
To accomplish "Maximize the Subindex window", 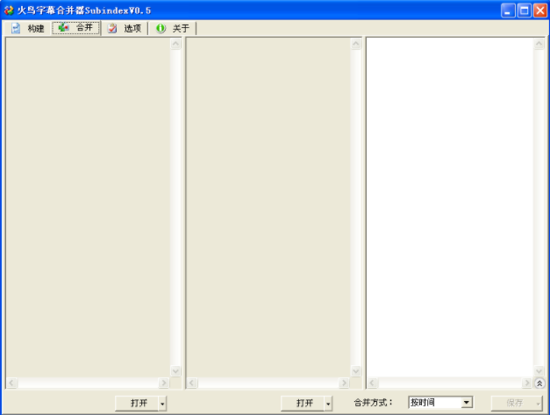I will [x=525, y=10].
